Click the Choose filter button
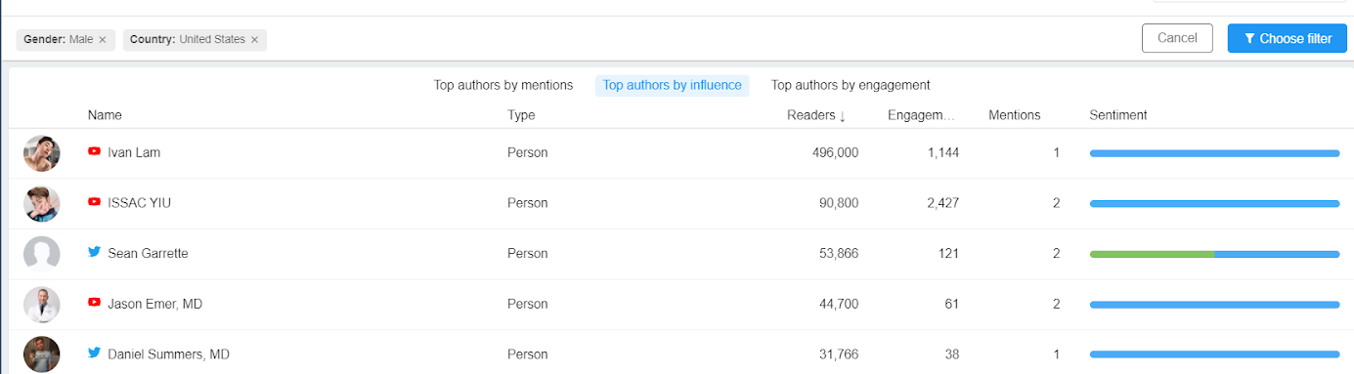This screenshot has height=374, width=1354. (1288, 38)
